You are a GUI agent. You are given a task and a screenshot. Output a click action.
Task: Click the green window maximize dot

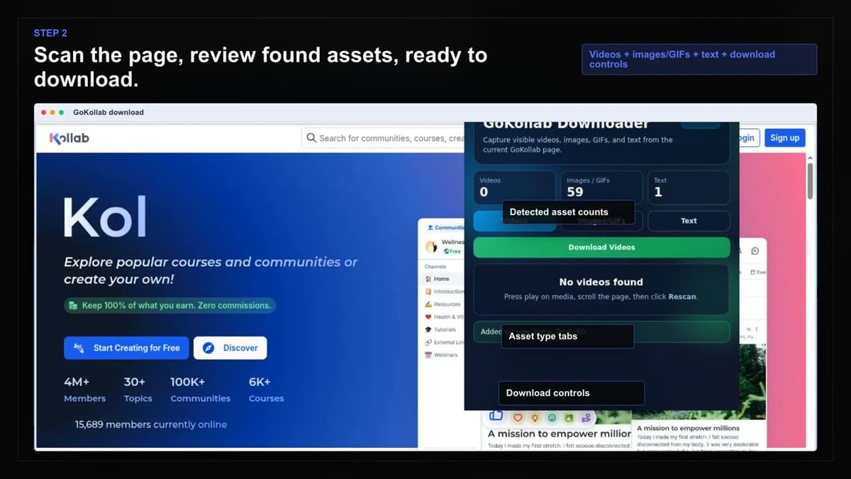(62, 112)
